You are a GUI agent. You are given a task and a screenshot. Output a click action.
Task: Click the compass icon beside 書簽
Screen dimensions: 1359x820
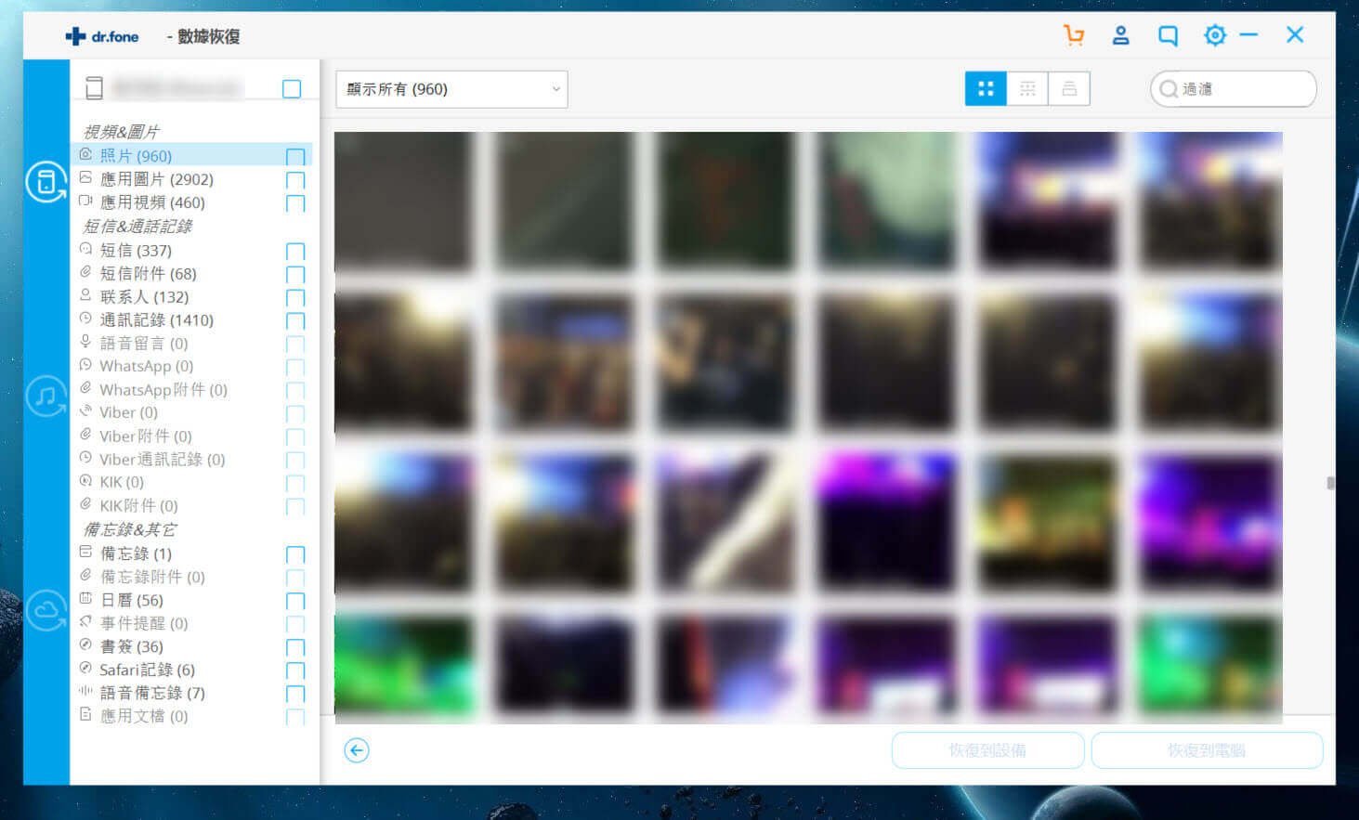pyautogui.click(x=85, y=645)
